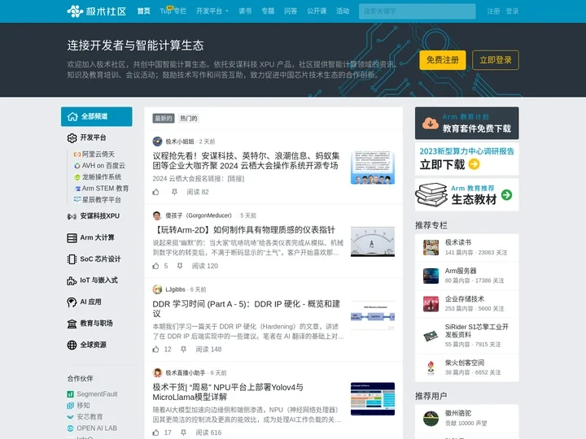Image resolution: width=586 pixels, height=439 pixels.
Task: Click the 极术社区 logo
Action: click(96, 11)
